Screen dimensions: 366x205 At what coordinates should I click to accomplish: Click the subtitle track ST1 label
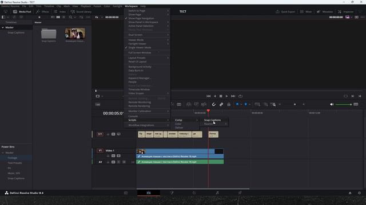click(x=100, y=134)
